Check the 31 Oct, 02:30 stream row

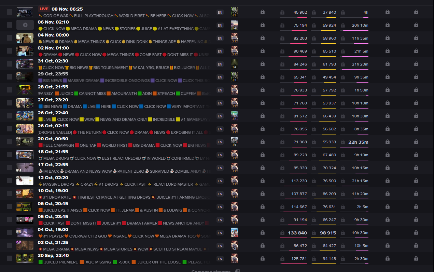click(x=10, y=64)
